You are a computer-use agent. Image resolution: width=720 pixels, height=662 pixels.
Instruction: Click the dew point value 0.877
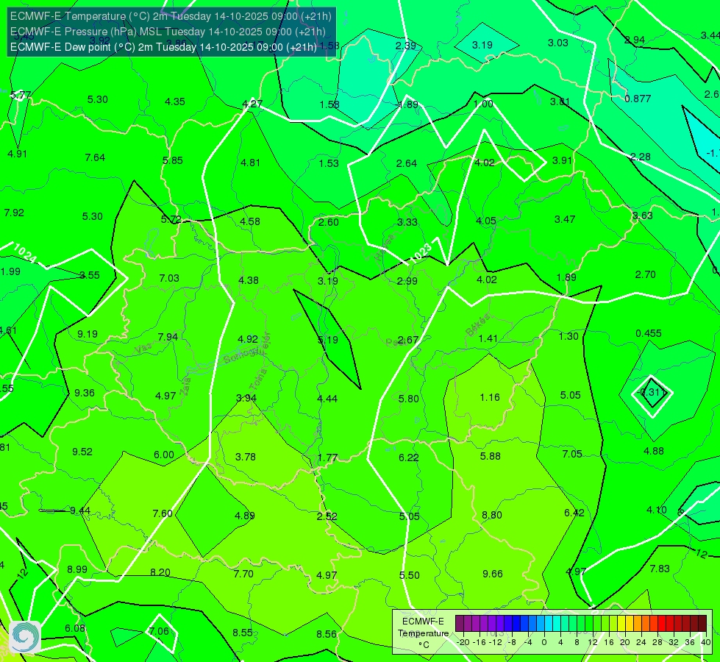[x=638, y=99]
